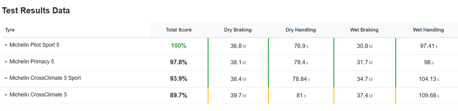The width and height of the screenshot is (458, 111).
Task: Open the Michelin CrossClimate 3 Sport link
Action: pos(45,78)
